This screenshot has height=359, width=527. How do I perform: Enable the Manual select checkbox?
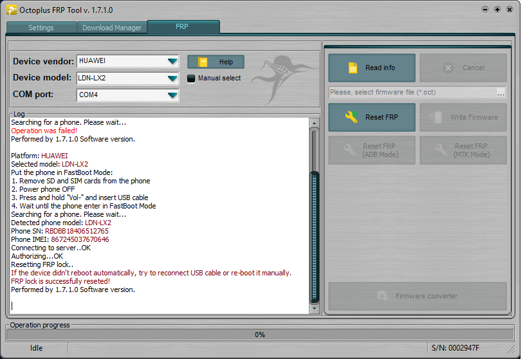[191, 78]
